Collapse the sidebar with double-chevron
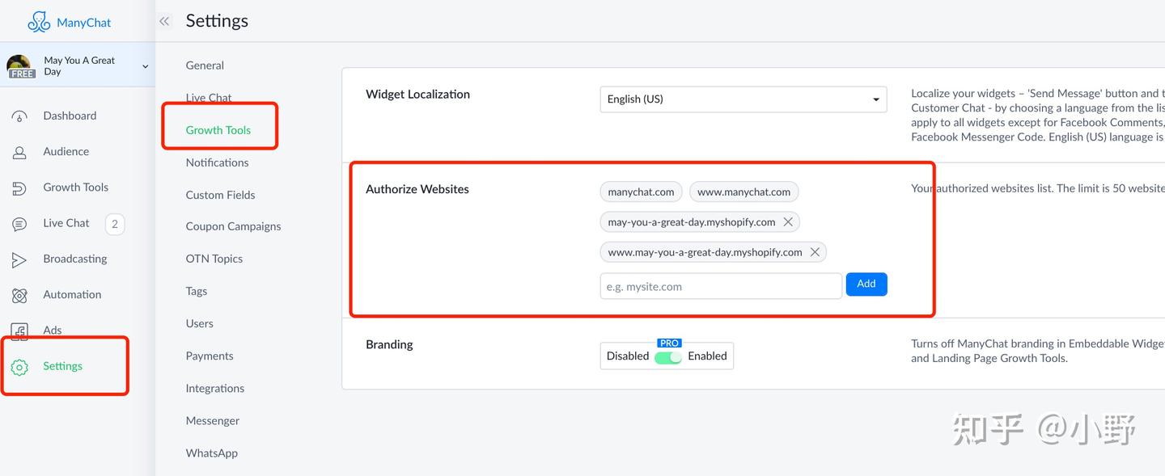The image size is (1165, 476). coord(164,22)
